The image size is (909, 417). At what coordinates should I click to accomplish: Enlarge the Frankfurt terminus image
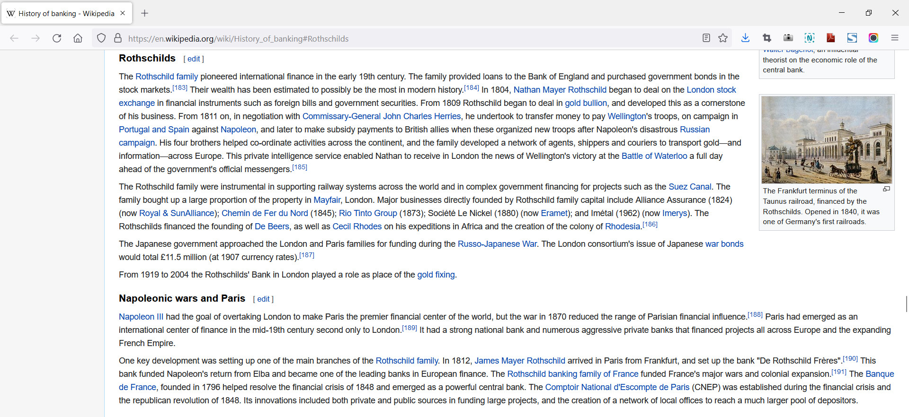point(826,140)
